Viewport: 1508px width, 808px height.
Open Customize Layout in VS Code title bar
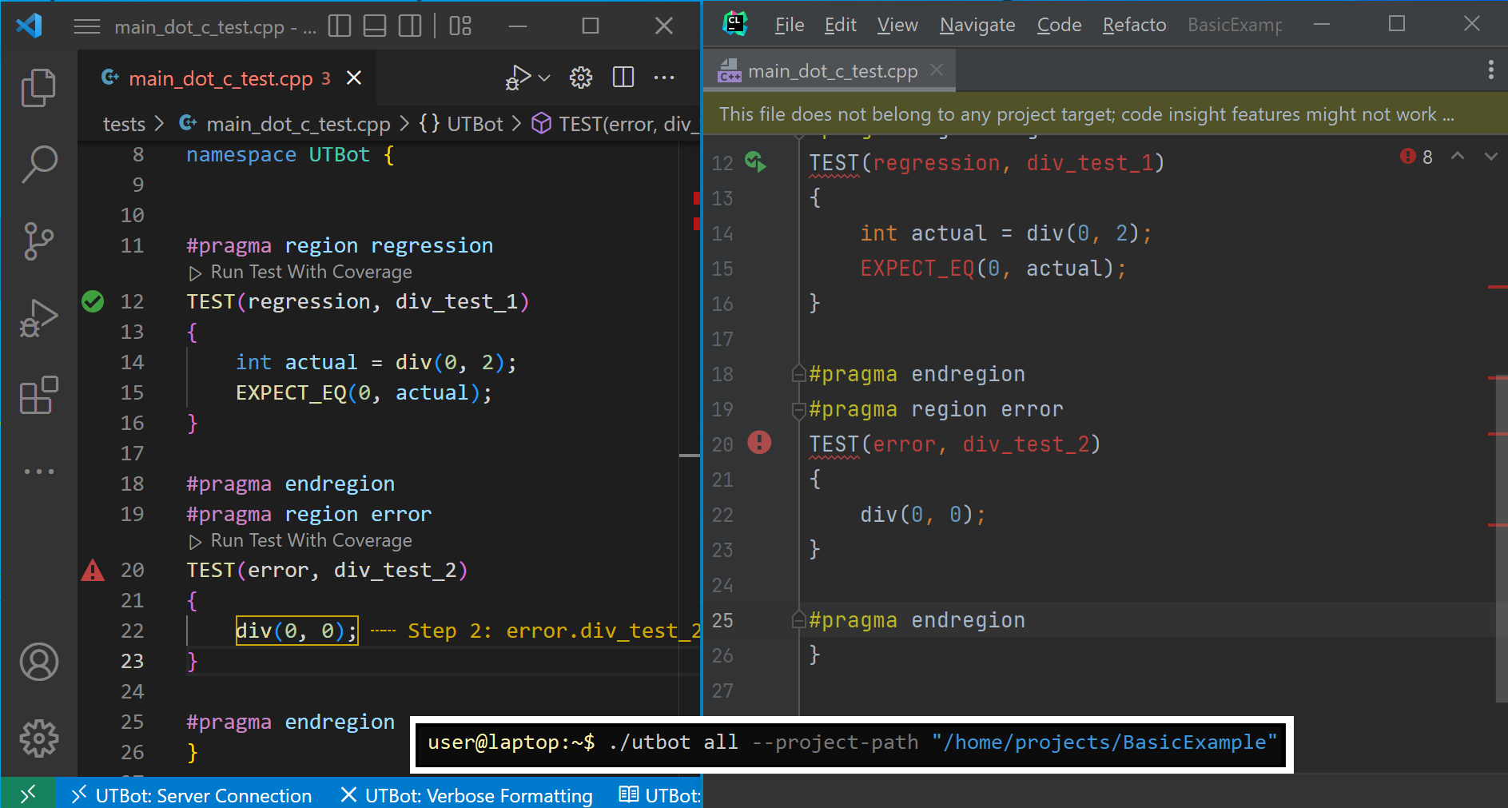click(x=460, y=26)
